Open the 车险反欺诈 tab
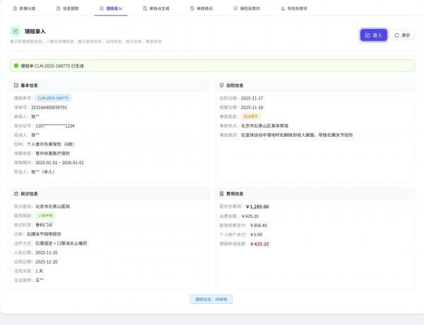This screenshot has height=325, width=424. click(293, 8)
